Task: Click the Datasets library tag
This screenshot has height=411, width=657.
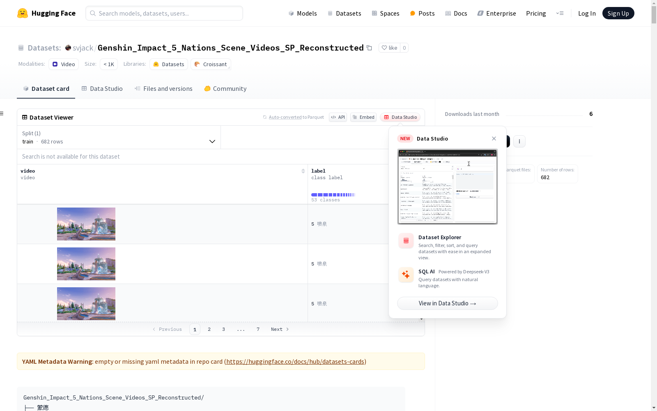Action: [x=169, y=64]
